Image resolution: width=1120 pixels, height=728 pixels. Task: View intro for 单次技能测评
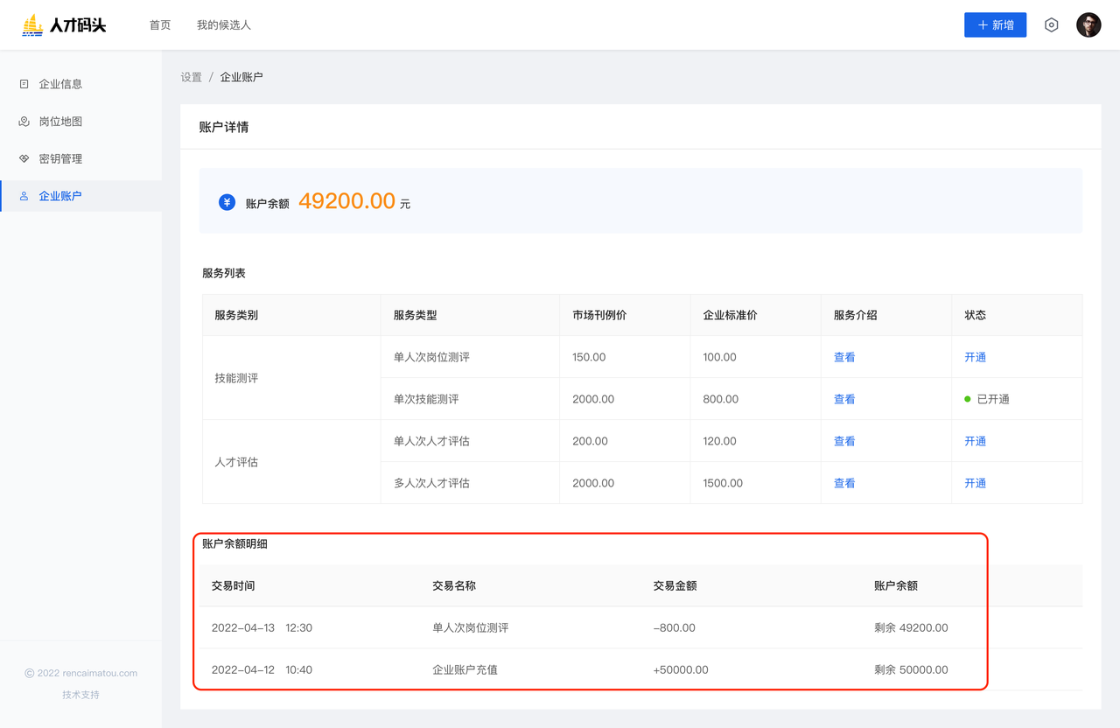point(843,399)
